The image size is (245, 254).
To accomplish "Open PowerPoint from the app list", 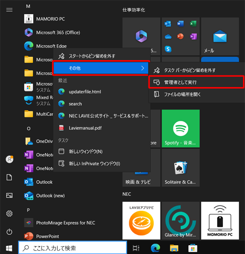I will pyautogui.click(x=42, y=236).
